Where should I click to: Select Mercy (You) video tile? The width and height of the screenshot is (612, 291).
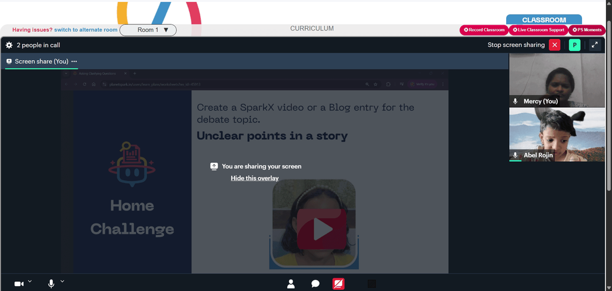coord(557,80)
